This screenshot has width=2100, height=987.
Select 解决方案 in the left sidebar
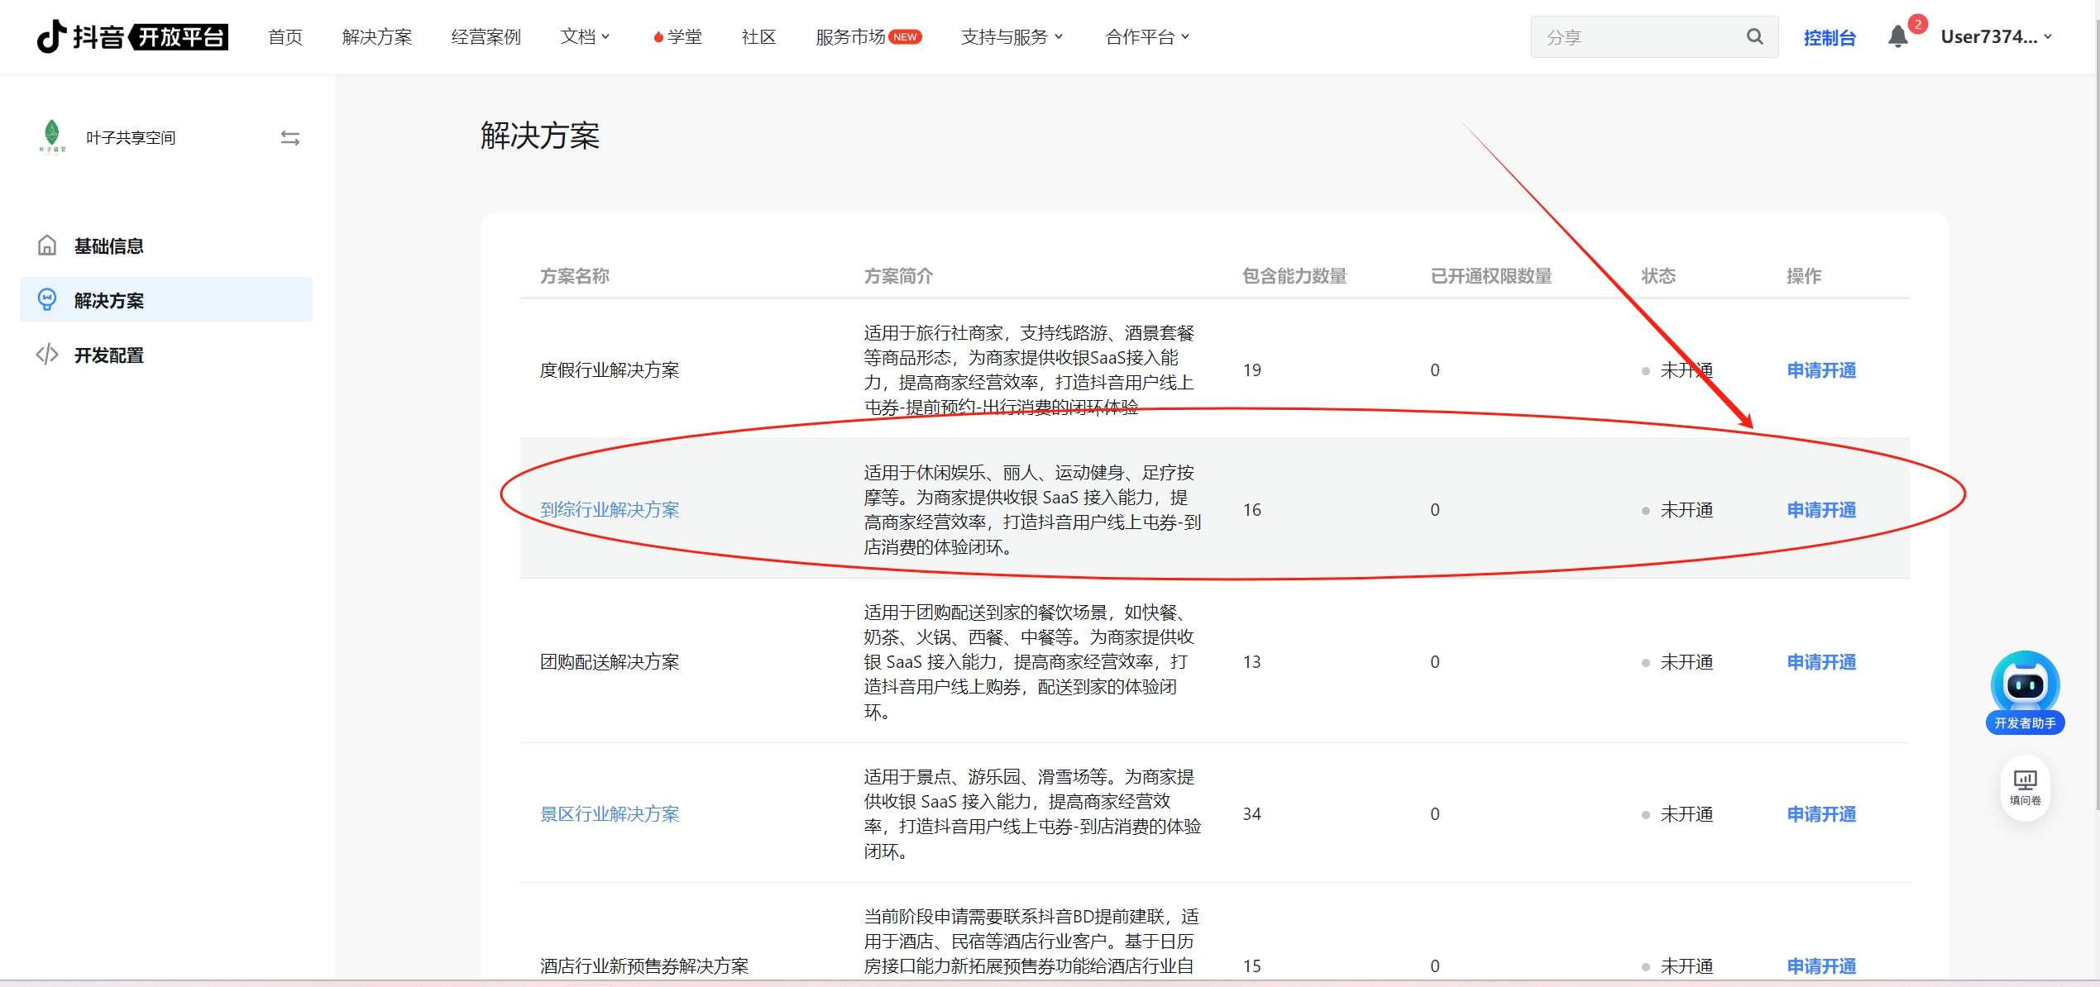(x=108, y=300)
